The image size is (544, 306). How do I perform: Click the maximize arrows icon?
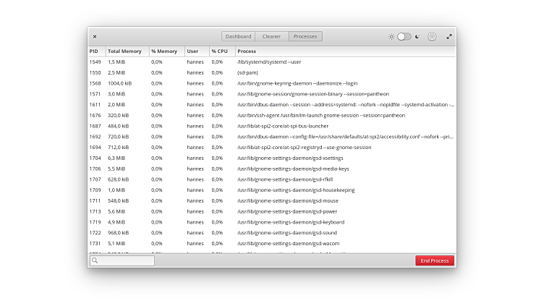pyautogui.click(x=449, y=36)
